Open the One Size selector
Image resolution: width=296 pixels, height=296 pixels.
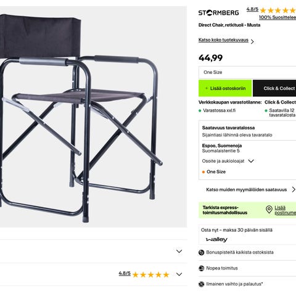pos(247,72)
